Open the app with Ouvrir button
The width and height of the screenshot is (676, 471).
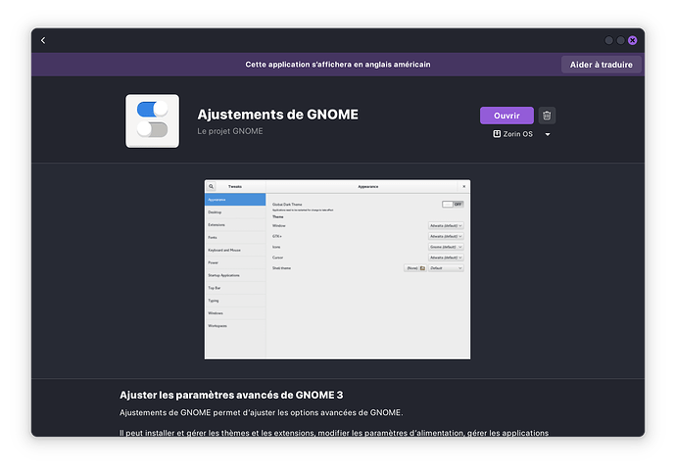point(507,116)
